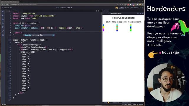Click the sandbox title in header
The height and width of the screenshot is (106, 189).
tap(66, 8)
